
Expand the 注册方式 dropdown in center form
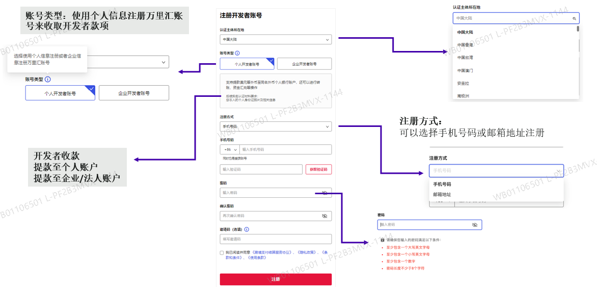point(276,126)
